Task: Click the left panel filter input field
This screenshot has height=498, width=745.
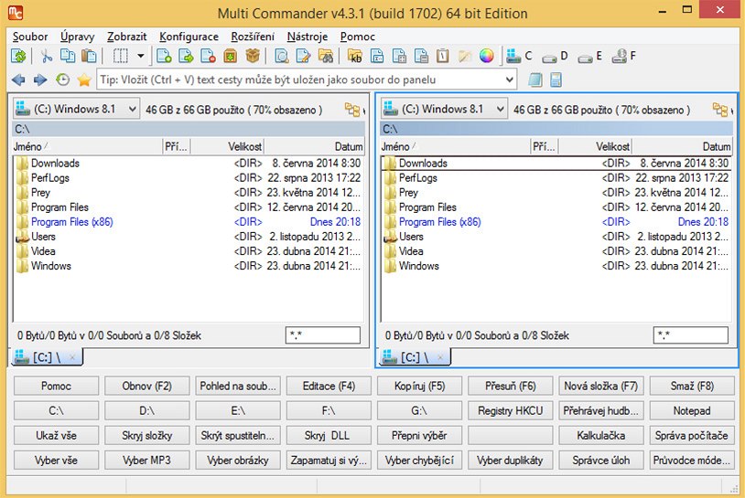Action: point(322,335)
